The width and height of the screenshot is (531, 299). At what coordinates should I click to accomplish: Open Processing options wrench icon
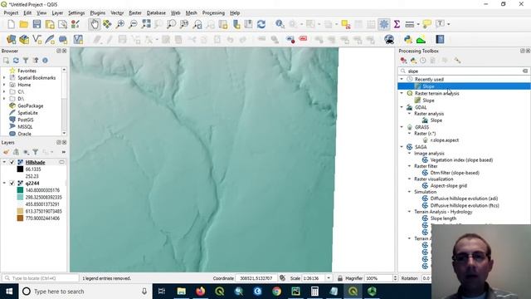(x=457, y=61)
